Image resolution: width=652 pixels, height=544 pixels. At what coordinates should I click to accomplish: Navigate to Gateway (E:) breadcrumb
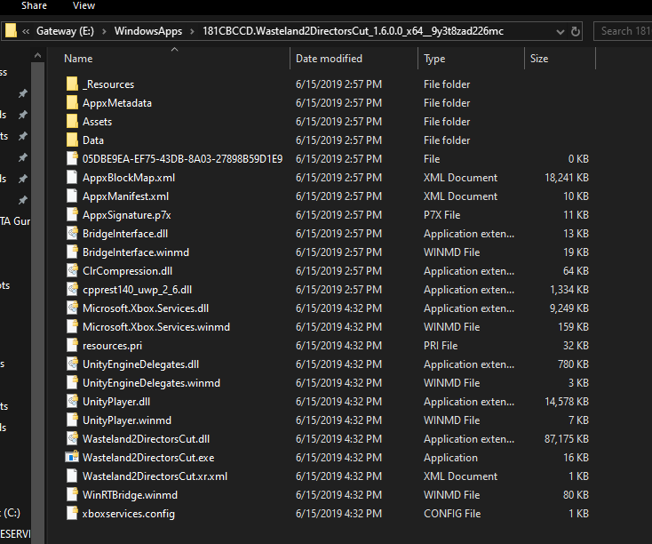65,31
